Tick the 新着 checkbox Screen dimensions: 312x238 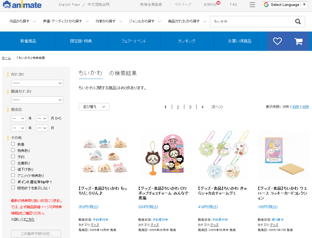13,144
